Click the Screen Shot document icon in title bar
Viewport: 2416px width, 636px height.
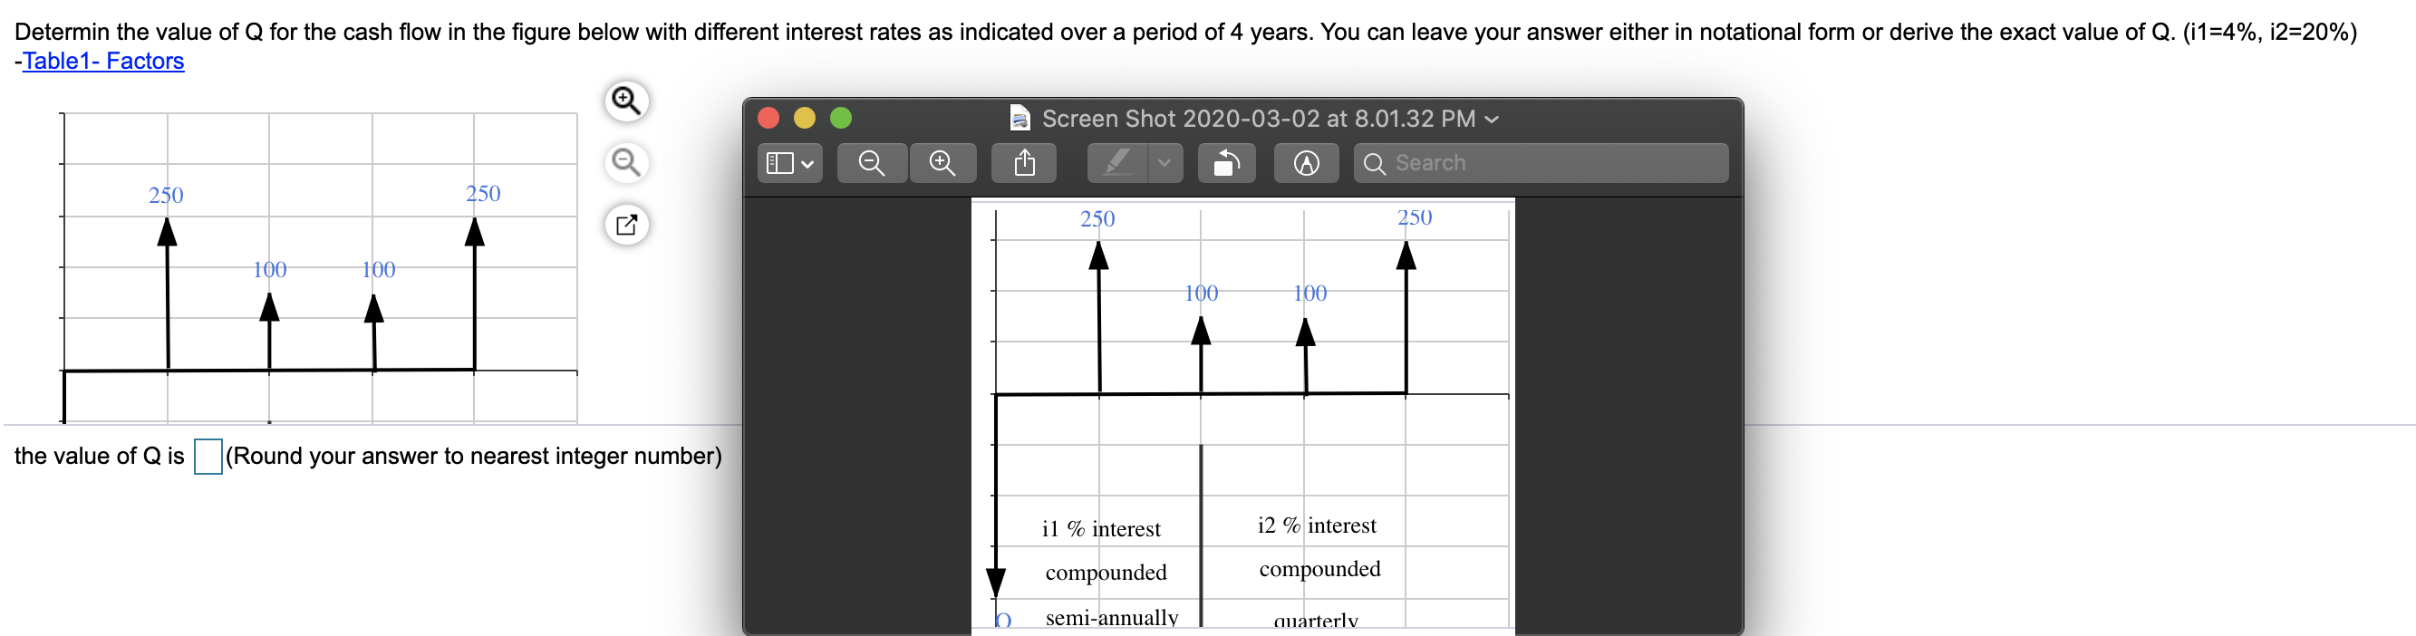pos(1021,119)
